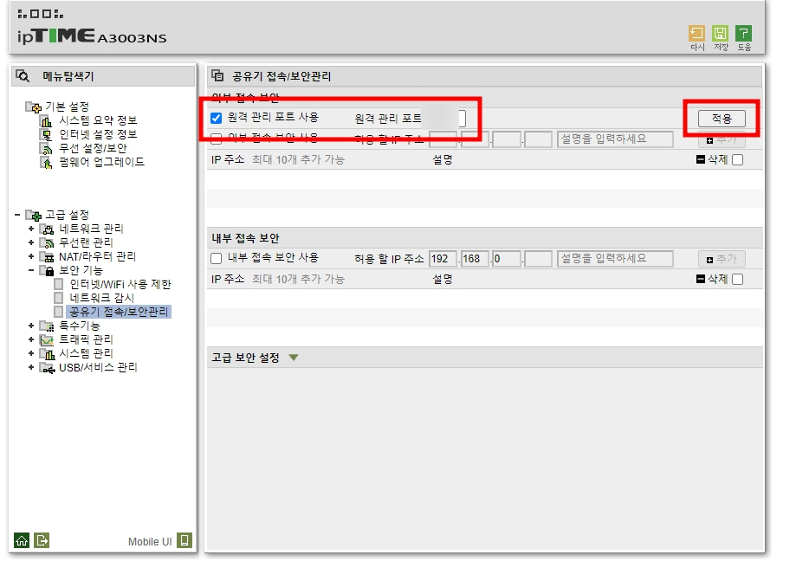Image resolution: width=809 pixels, height=581 pixels.
Task: Click the 메뉴탐색기 search icon
Action: 23,76
